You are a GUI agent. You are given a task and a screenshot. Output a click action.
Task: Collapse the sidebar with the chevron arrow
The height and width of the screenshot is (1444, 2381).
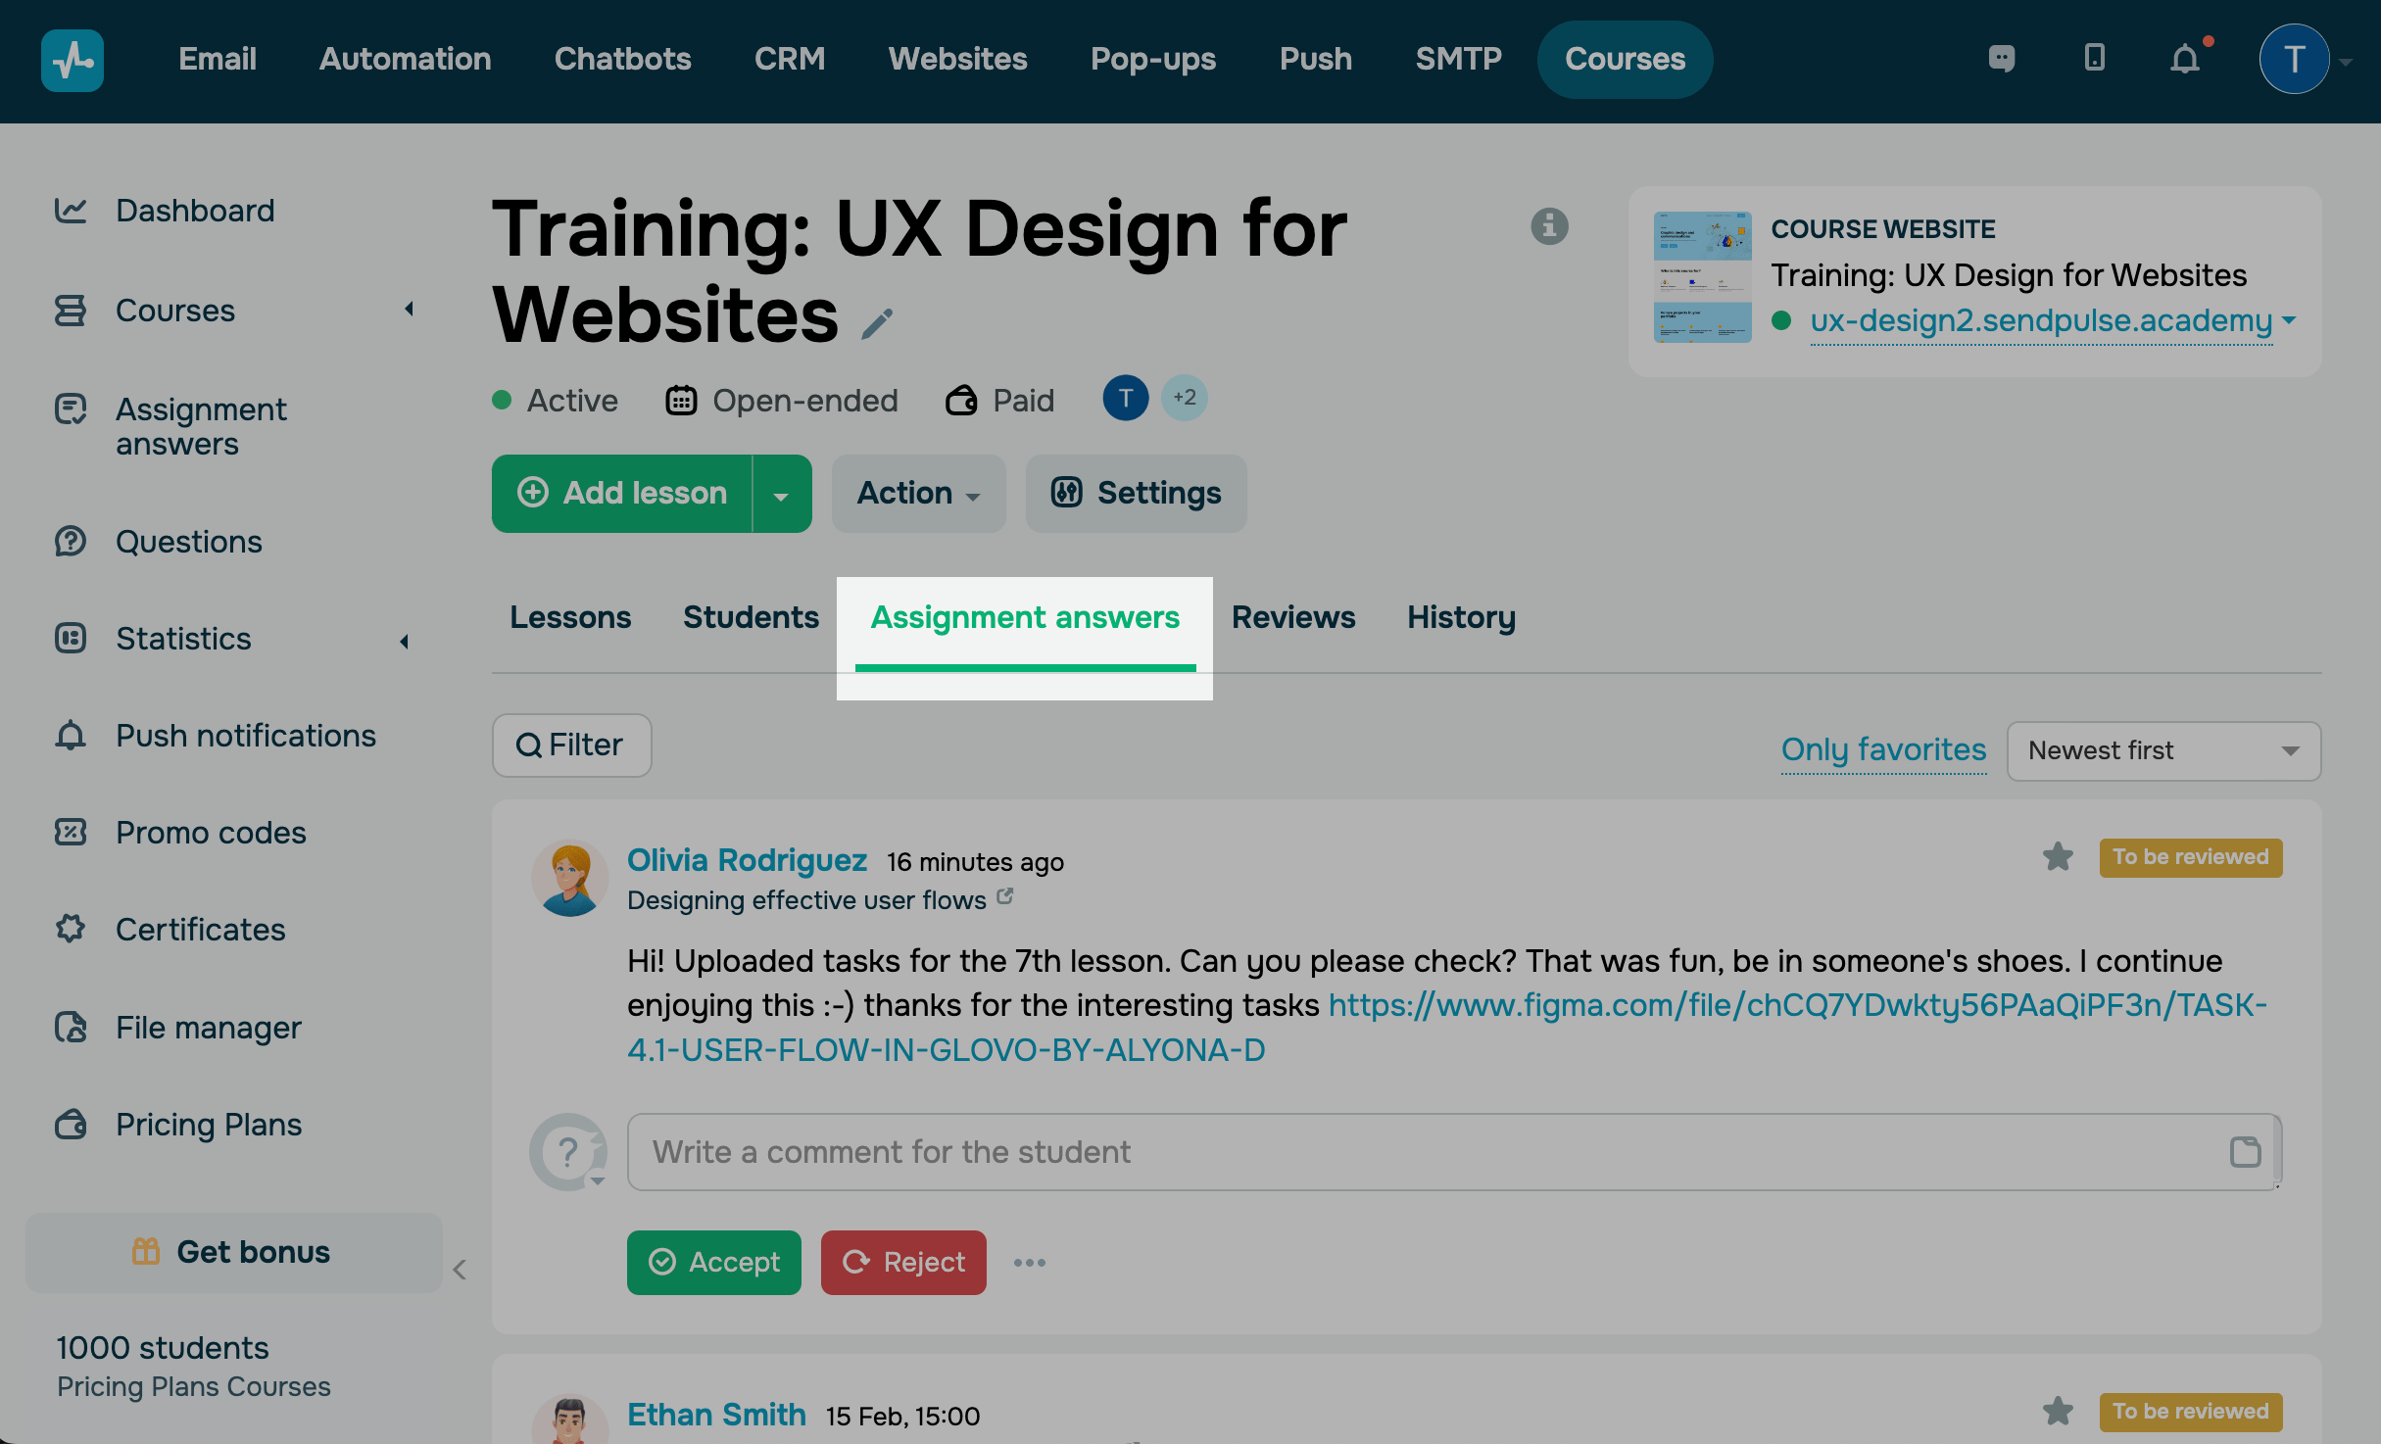460,1270
